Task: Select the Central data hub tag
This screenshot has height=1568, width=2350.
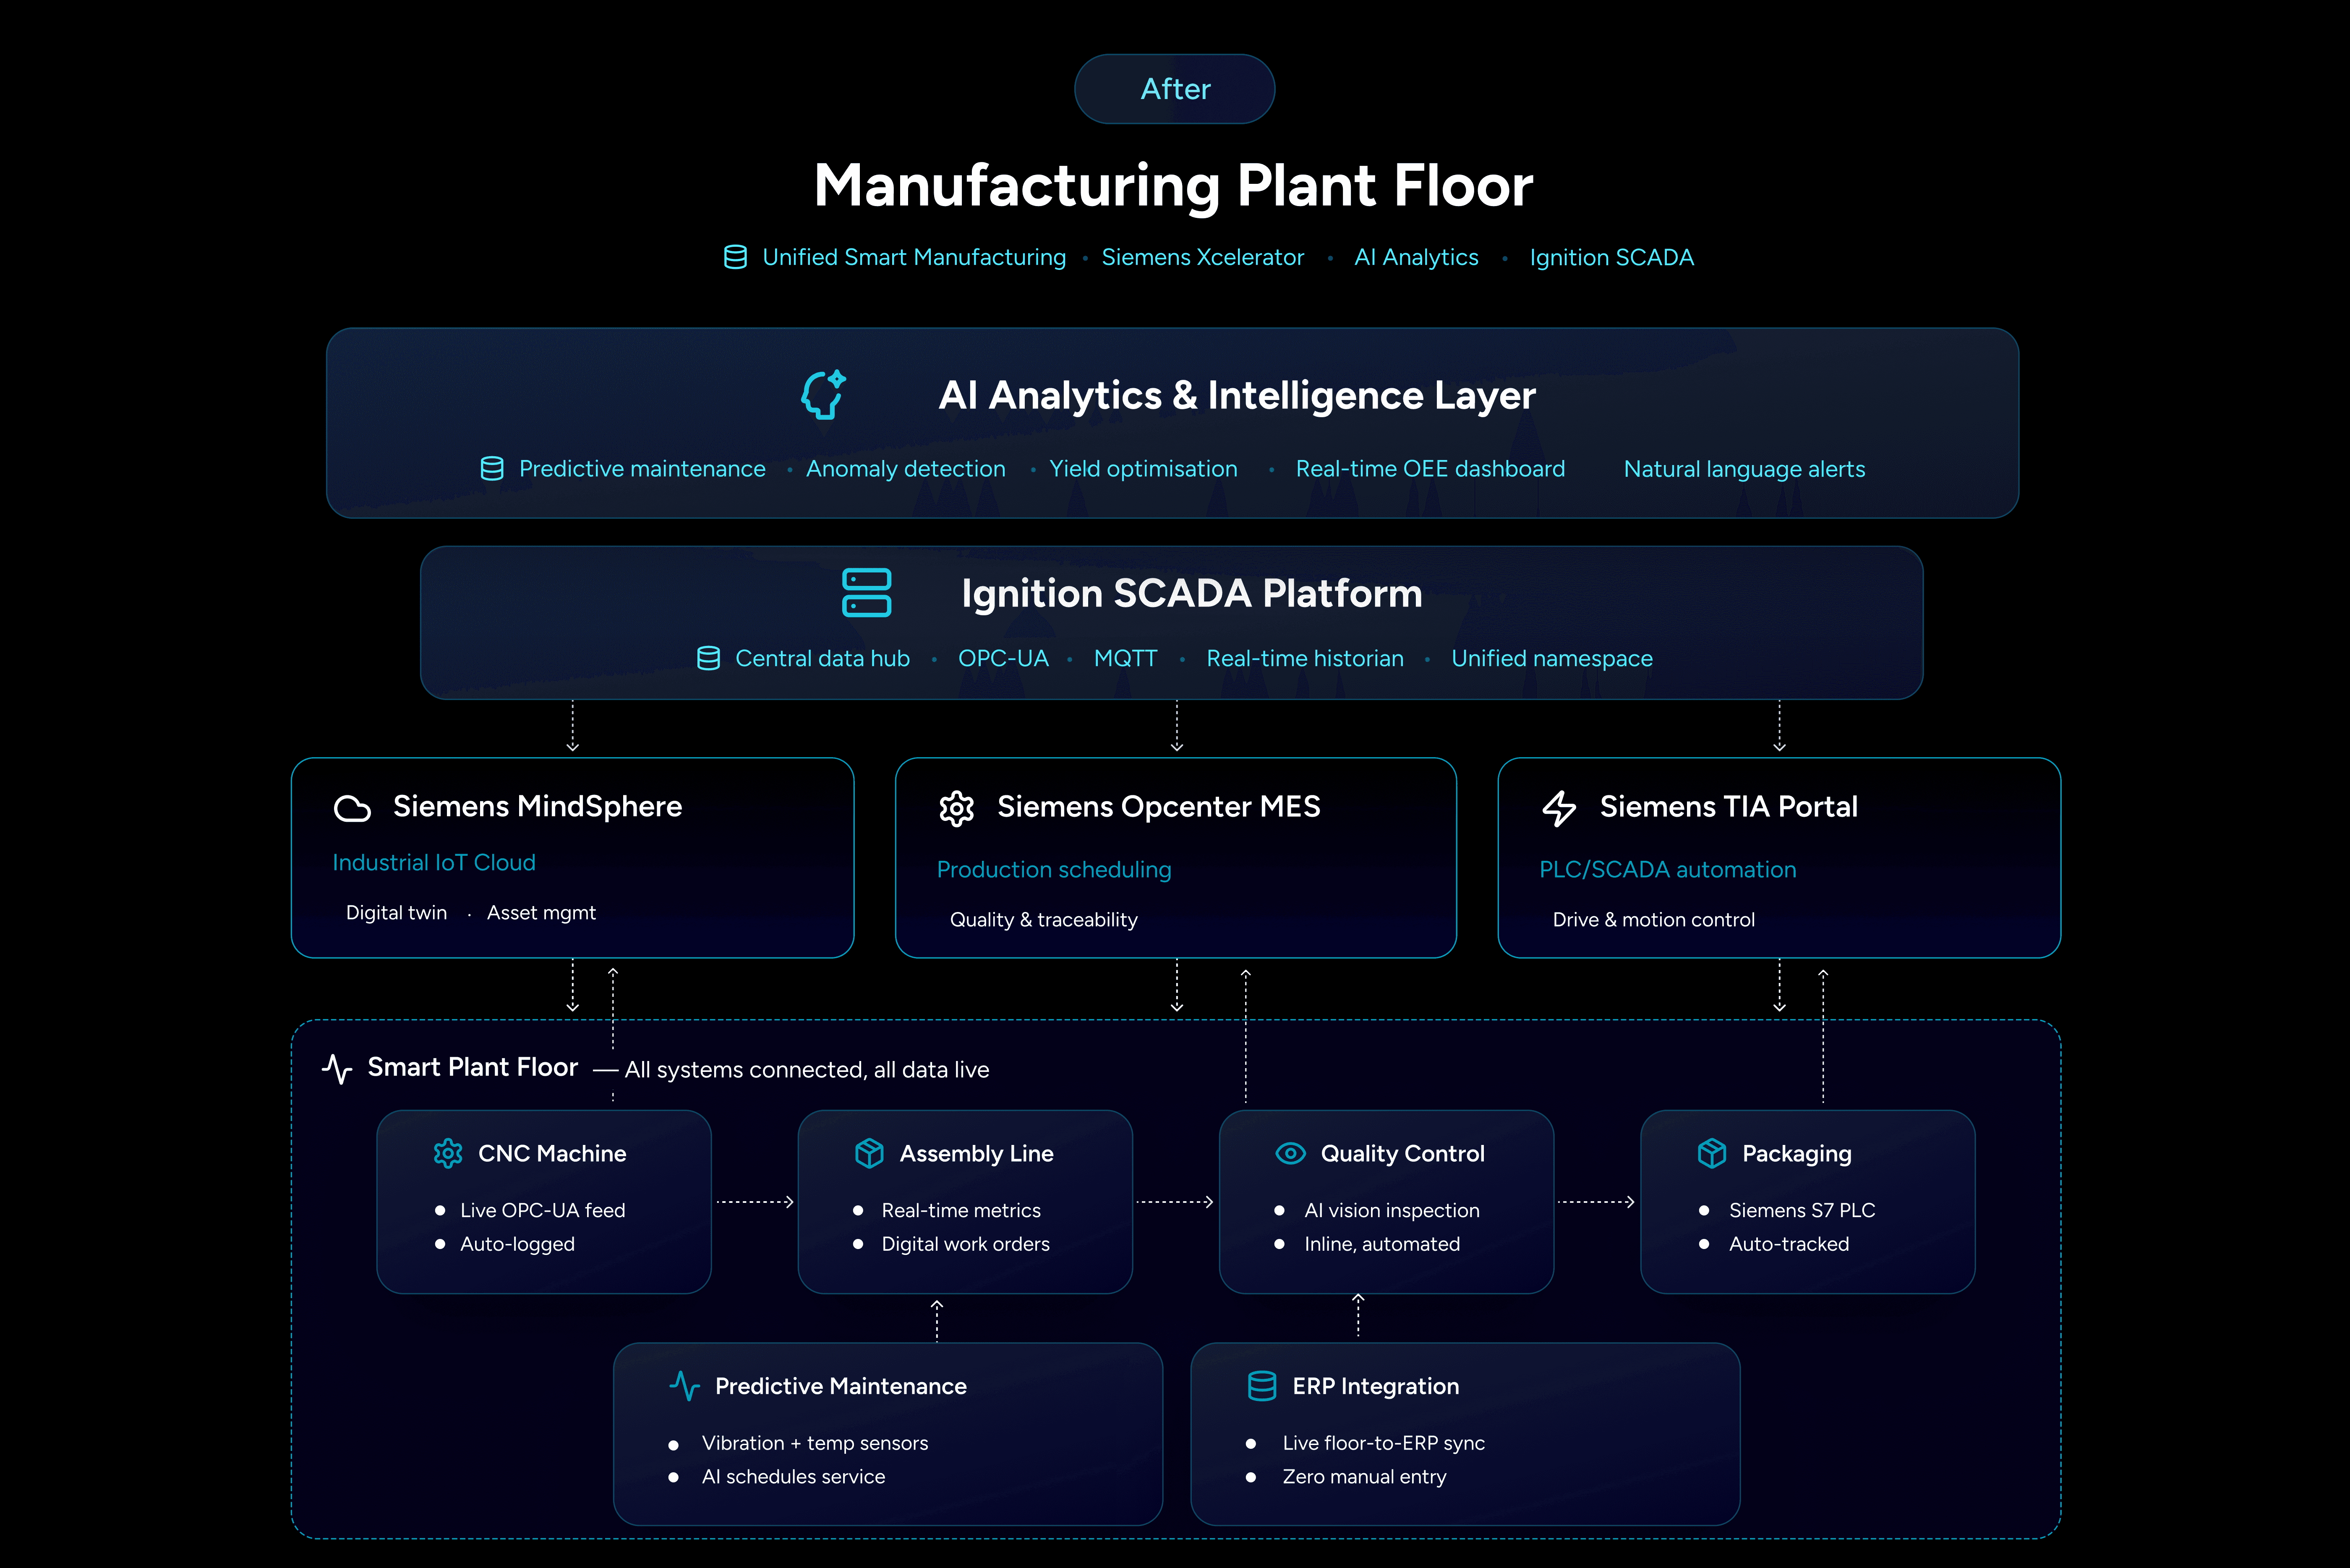Action: [x=822, y=658]
